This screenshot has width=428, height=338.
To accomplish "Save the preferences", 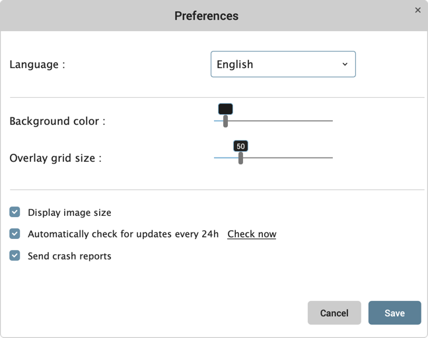I will click(x=394, y=313).
